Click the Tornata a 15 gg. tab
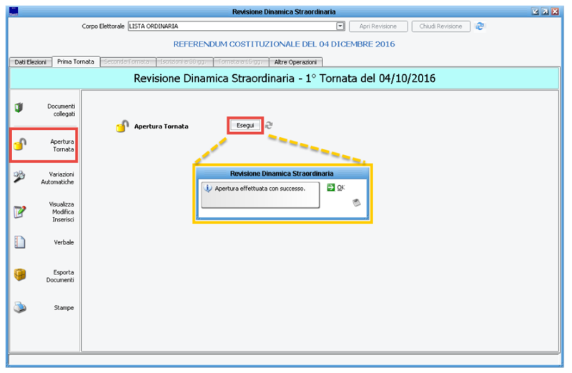Image resolution: width=572 pixels, height=373 pixels. tap(241, 62)
